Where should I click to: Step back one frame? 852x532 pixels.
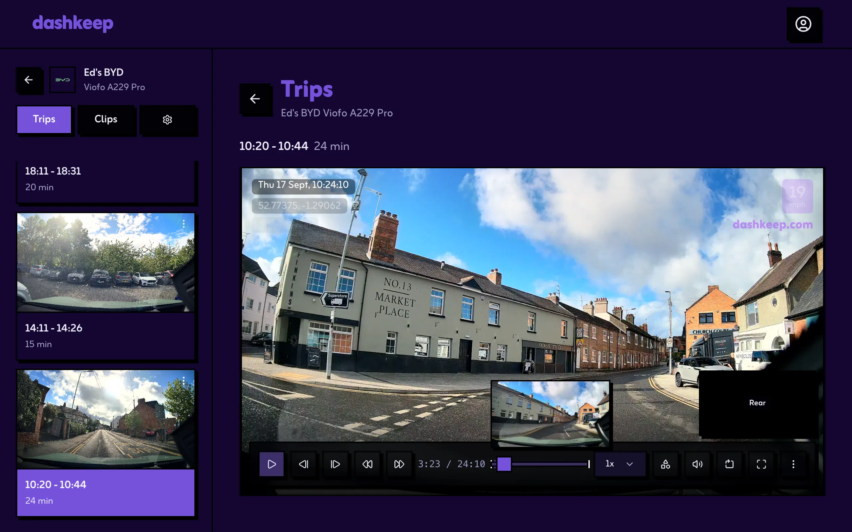coord(304,464)
